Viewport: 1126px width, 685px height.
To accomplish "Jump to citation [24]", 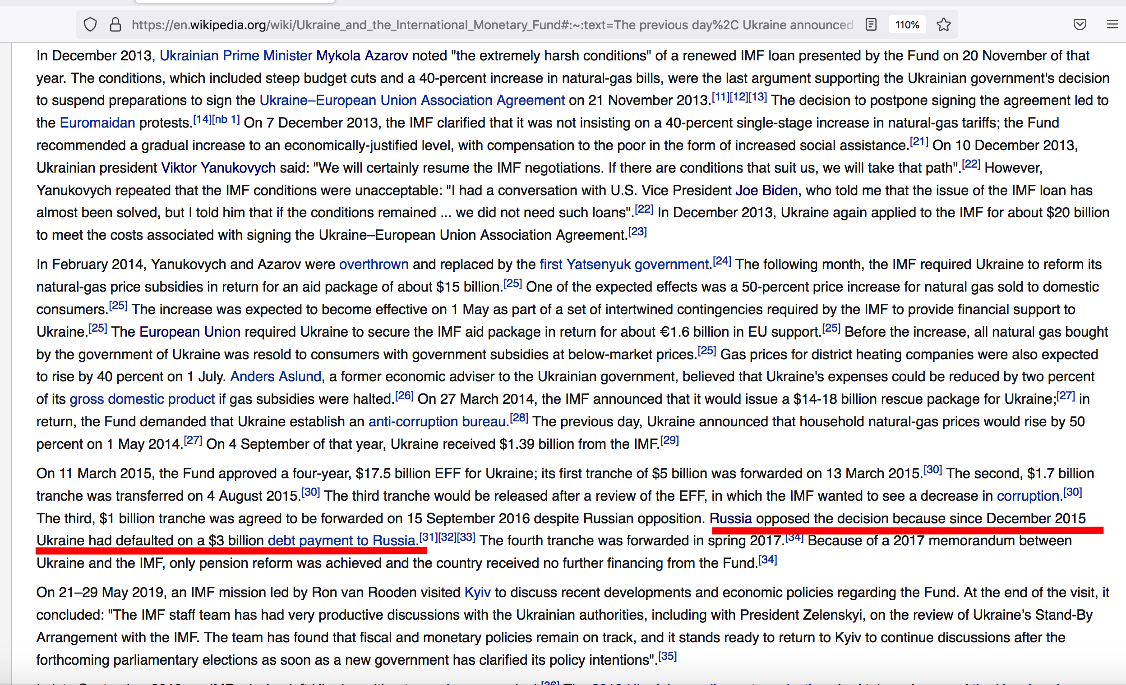I will click(722, 261).
